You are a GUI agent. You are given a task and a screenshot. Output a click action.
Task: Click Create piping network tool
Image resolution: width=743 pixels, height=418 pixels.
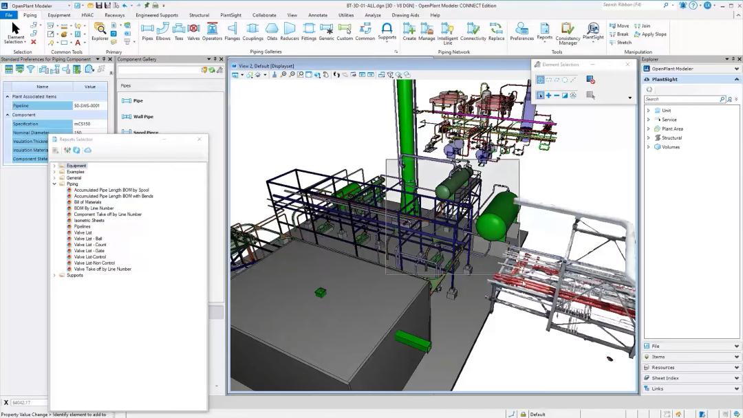[409, 32]
